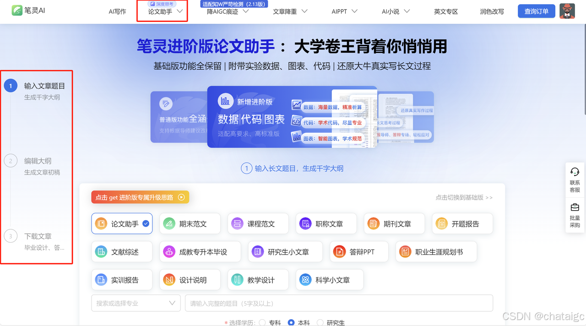Open the user avatar icon
Viewport: 586px width, 326px height.
(x=567, y=11)
